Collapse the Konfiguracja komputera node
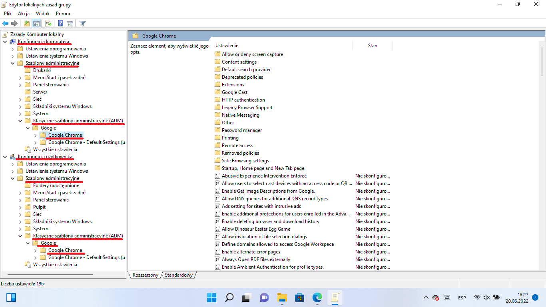This screenshot has width=546, height=307. [5, 42]
